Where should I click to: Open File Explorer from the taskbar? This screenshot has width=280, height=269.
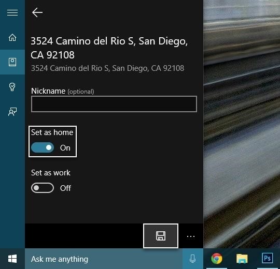242,258
